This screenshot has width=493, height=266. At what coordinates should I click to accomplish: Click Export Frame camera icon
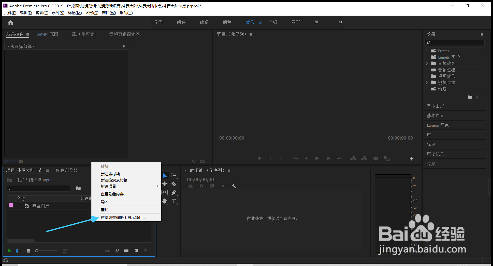click(x=376, y=158)
